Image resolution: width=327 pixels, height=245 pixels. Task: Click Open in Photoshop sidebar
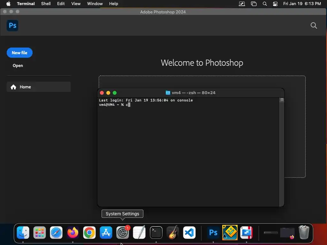(18, 66)
